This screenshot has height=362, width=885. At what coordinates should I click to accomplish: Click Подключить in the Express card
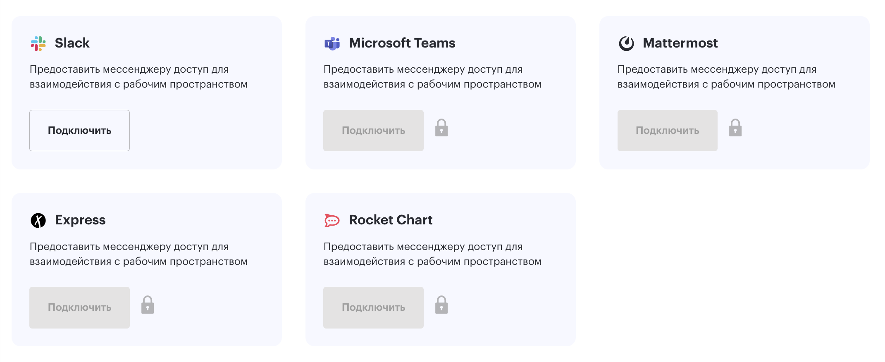(79, 307)
